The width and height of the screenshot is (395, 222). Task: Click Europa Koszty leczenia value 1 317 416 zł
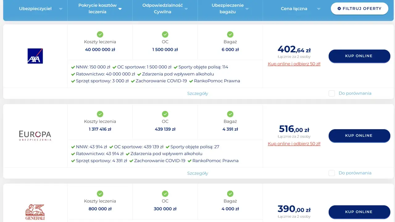coord(100,129)
